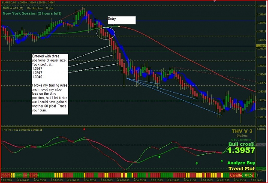Click the grey 0.0000 zero-level marker on Trix scale
The height and width of the screenshot is (183, 268).
point(262,145)
